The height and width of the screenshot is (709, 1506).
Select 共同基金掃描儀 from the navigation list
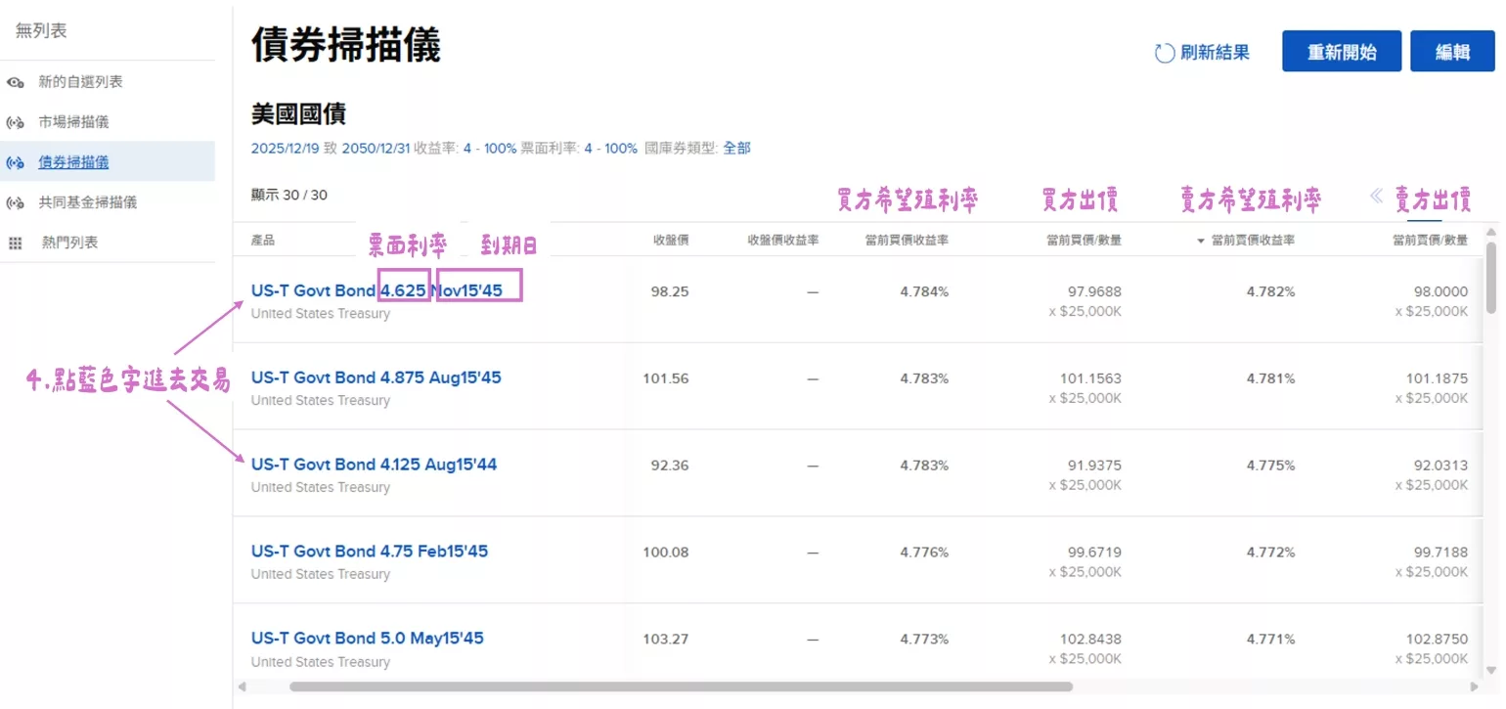tap(88, 201)
